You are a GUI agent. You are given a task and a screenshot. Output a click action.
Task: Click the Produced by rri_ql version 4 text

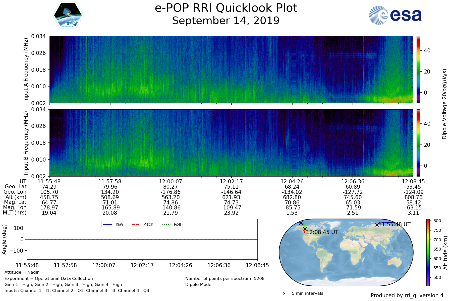(407, 295)
